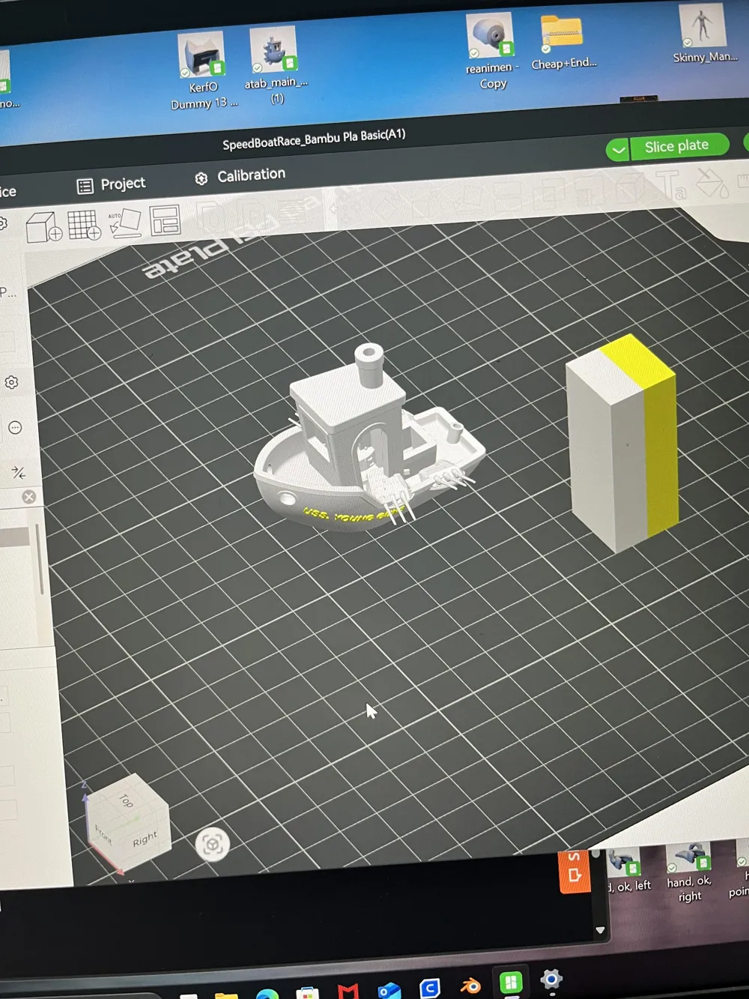This screenshot has height=999, width=749.
Task: Click the orange Snagit capture tab
Action: point(574,871)
